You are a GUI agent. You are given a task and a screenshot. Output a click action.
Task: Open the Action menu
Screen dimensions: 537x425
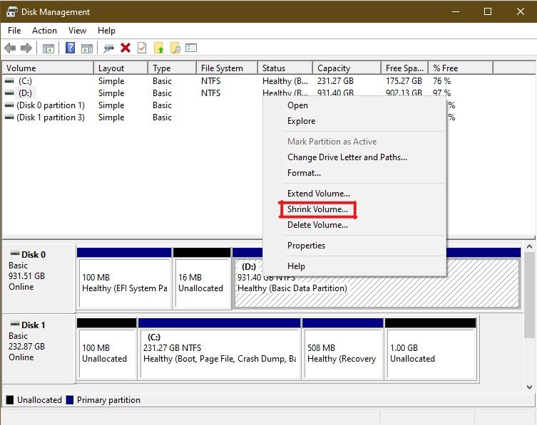click(44, 31)
